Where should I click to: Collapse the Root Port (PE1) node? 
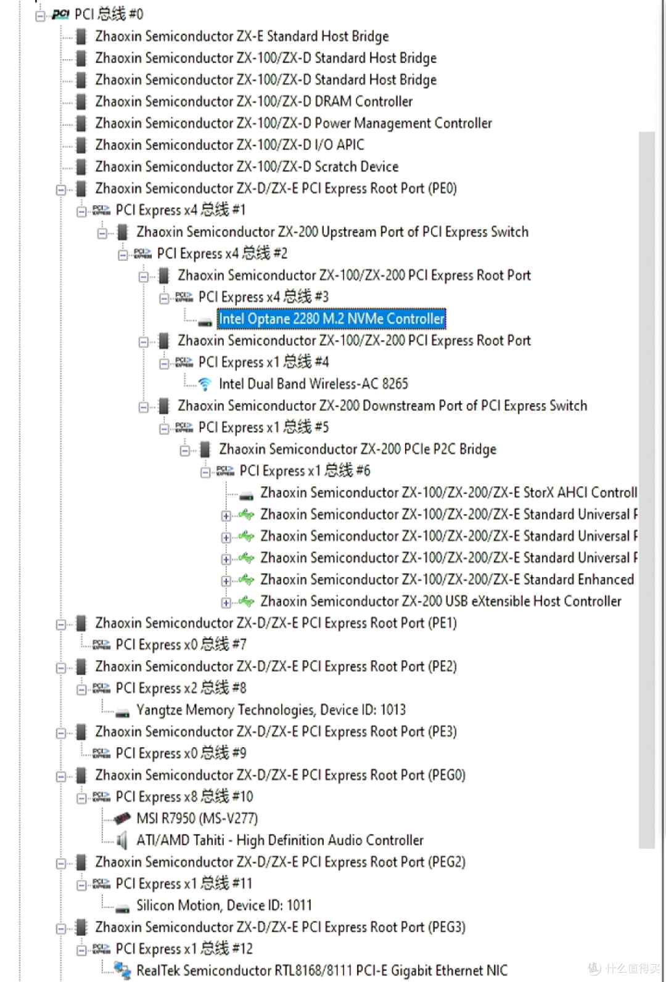(61, 624)
